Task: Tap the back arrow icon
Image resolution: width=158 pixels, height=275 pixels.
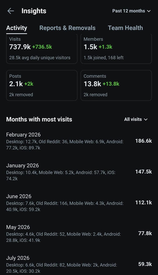Action: 10,11
